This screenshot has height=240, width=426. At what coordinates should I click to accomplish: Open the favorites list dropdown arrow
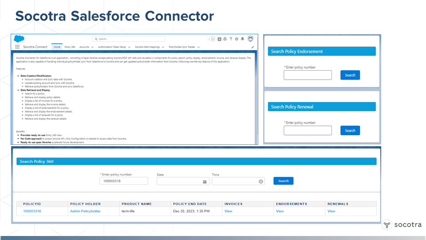213,39
